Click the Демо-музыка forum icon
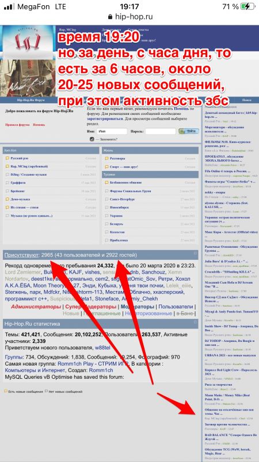Screen dimensions: 259x462 click(7, 199)
